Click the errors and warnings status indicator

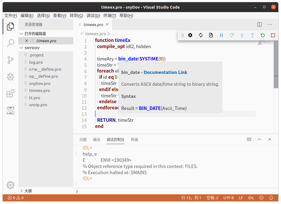click(16, 198)
